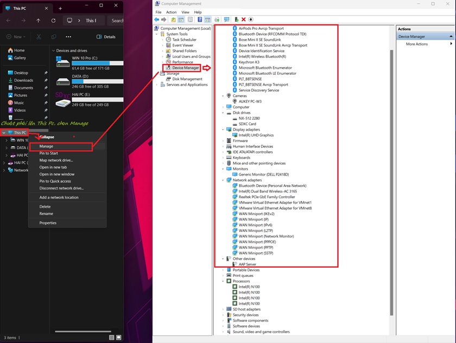Open the See more three-dots menu

coord(68,37)
